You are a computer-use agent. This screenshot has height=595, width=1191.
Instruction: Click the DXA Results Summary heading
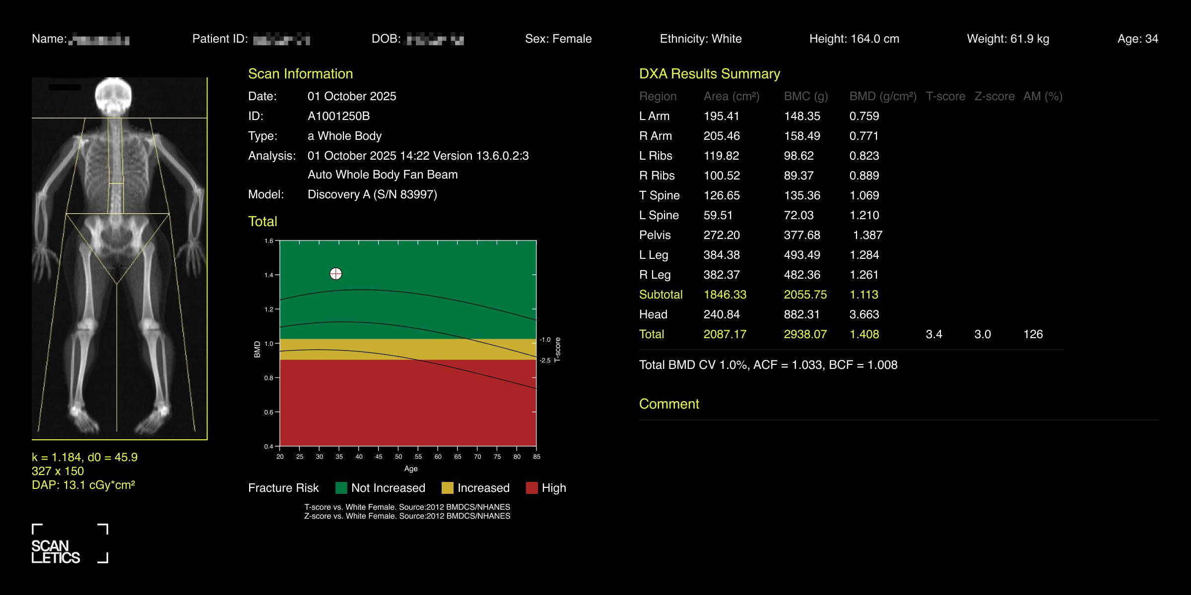tap(709, 74)
